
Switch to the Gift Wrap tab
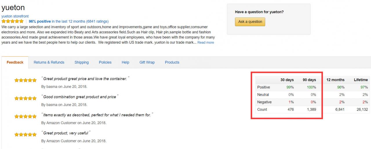147,62
